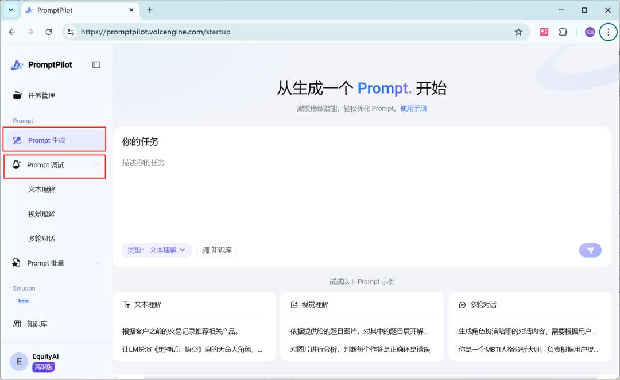The image size is (620, 380).
Task: Open the 使用手册 link
Action: (x=413, y=109)
